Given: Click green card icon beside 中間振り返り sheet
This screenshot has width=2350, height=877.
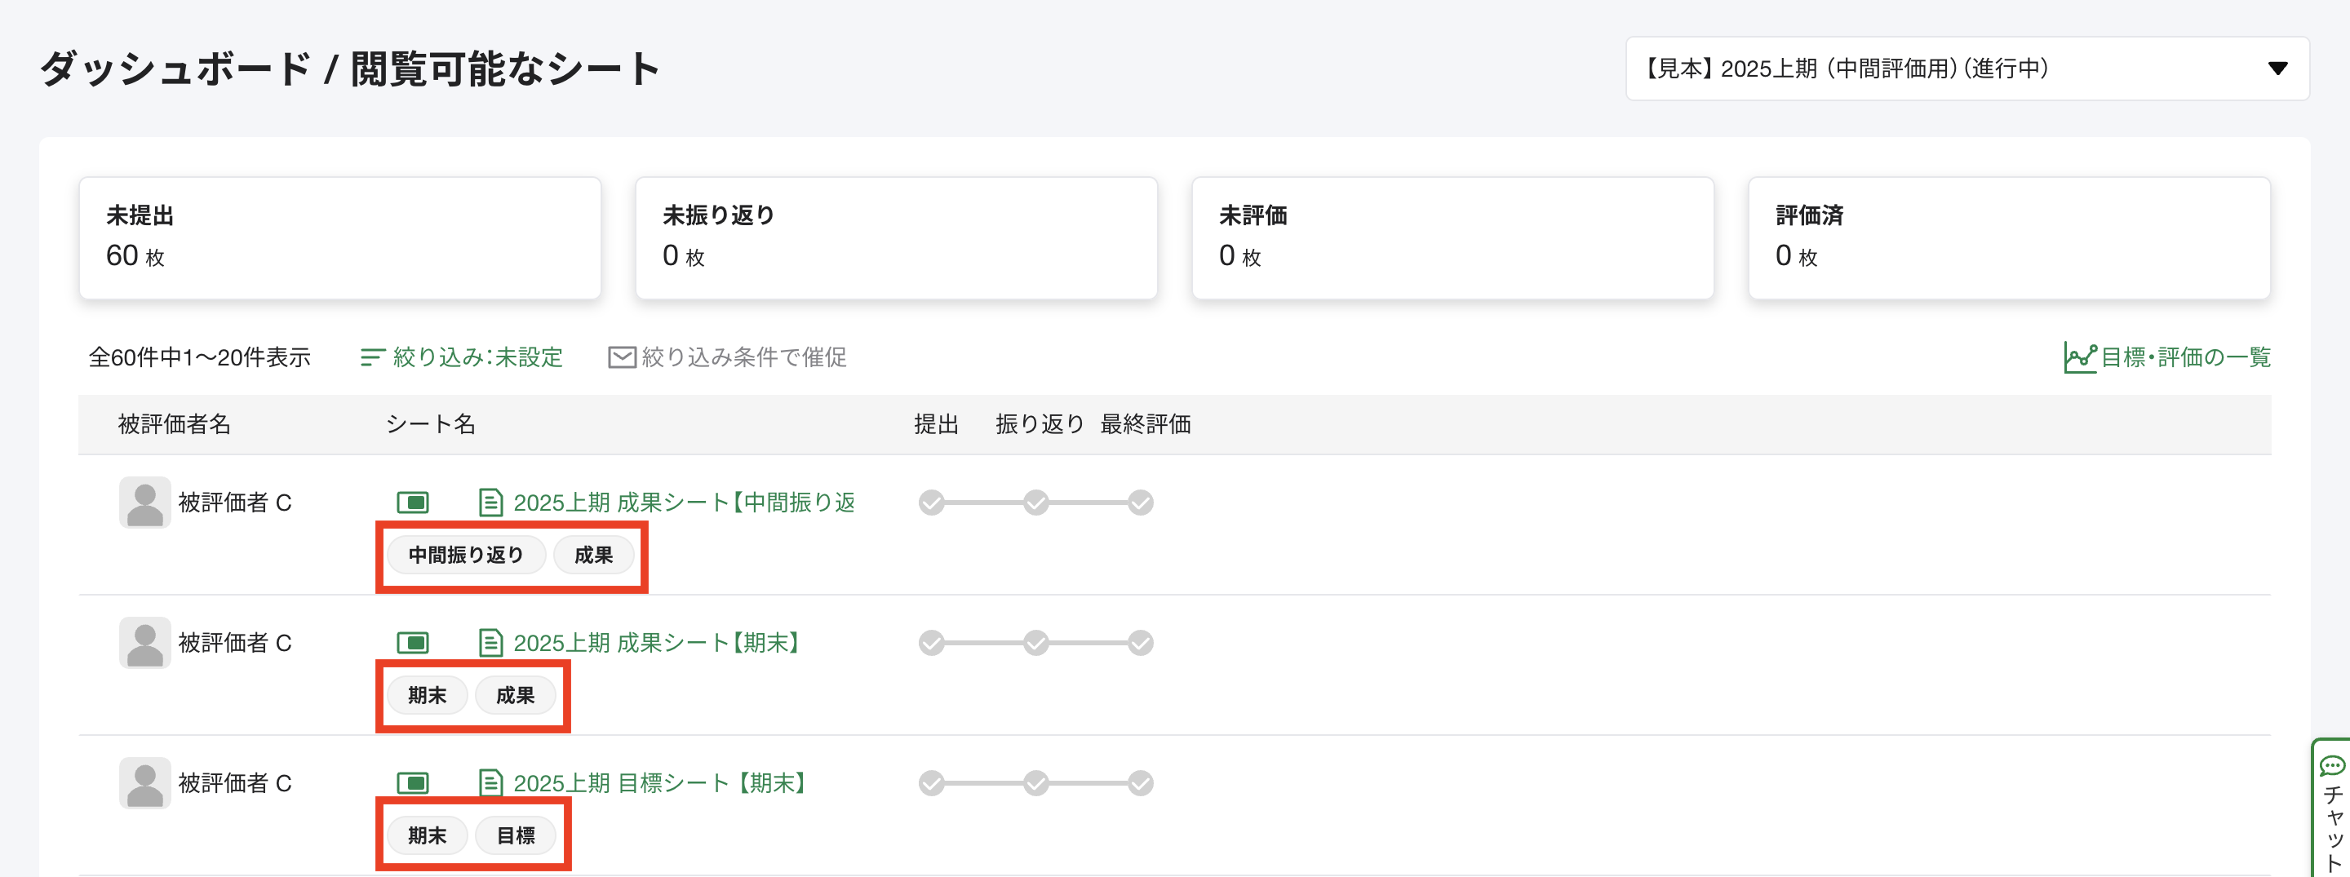Looking at the screenshot, I should [412, 503].
